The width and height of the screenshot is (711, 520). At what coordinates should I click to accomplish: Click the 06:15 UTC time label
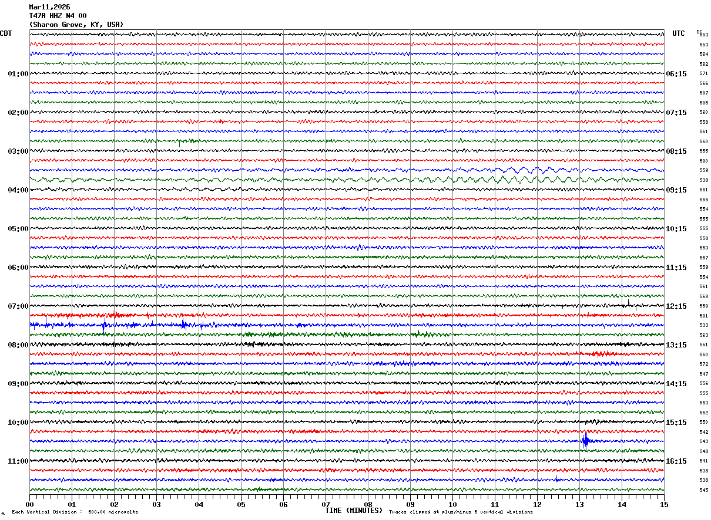click(676, 74)
